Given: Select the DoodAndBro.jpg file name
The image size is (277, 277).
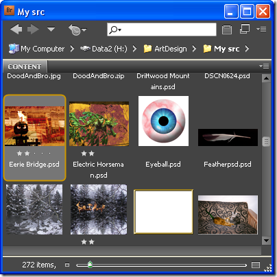Looking at the screenshot, I should [34, 76].
